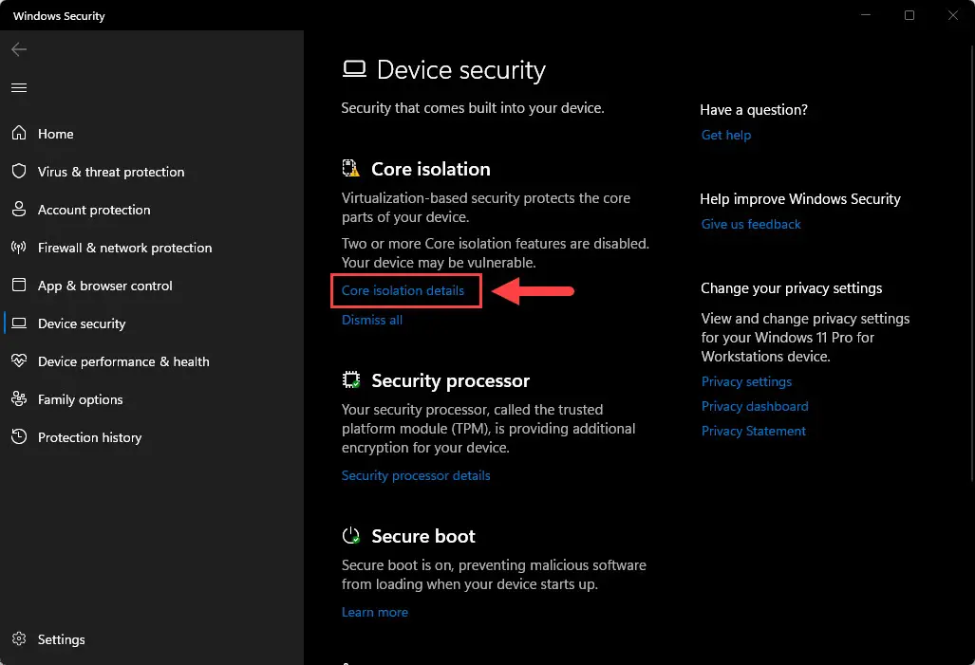975x665 pixels.
Task: Click Learn more under Secure boot
Action: (375, 612)
